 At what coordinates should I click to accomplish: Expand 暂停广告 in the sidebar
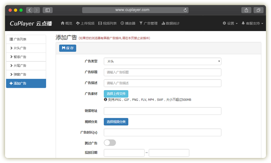26,57
